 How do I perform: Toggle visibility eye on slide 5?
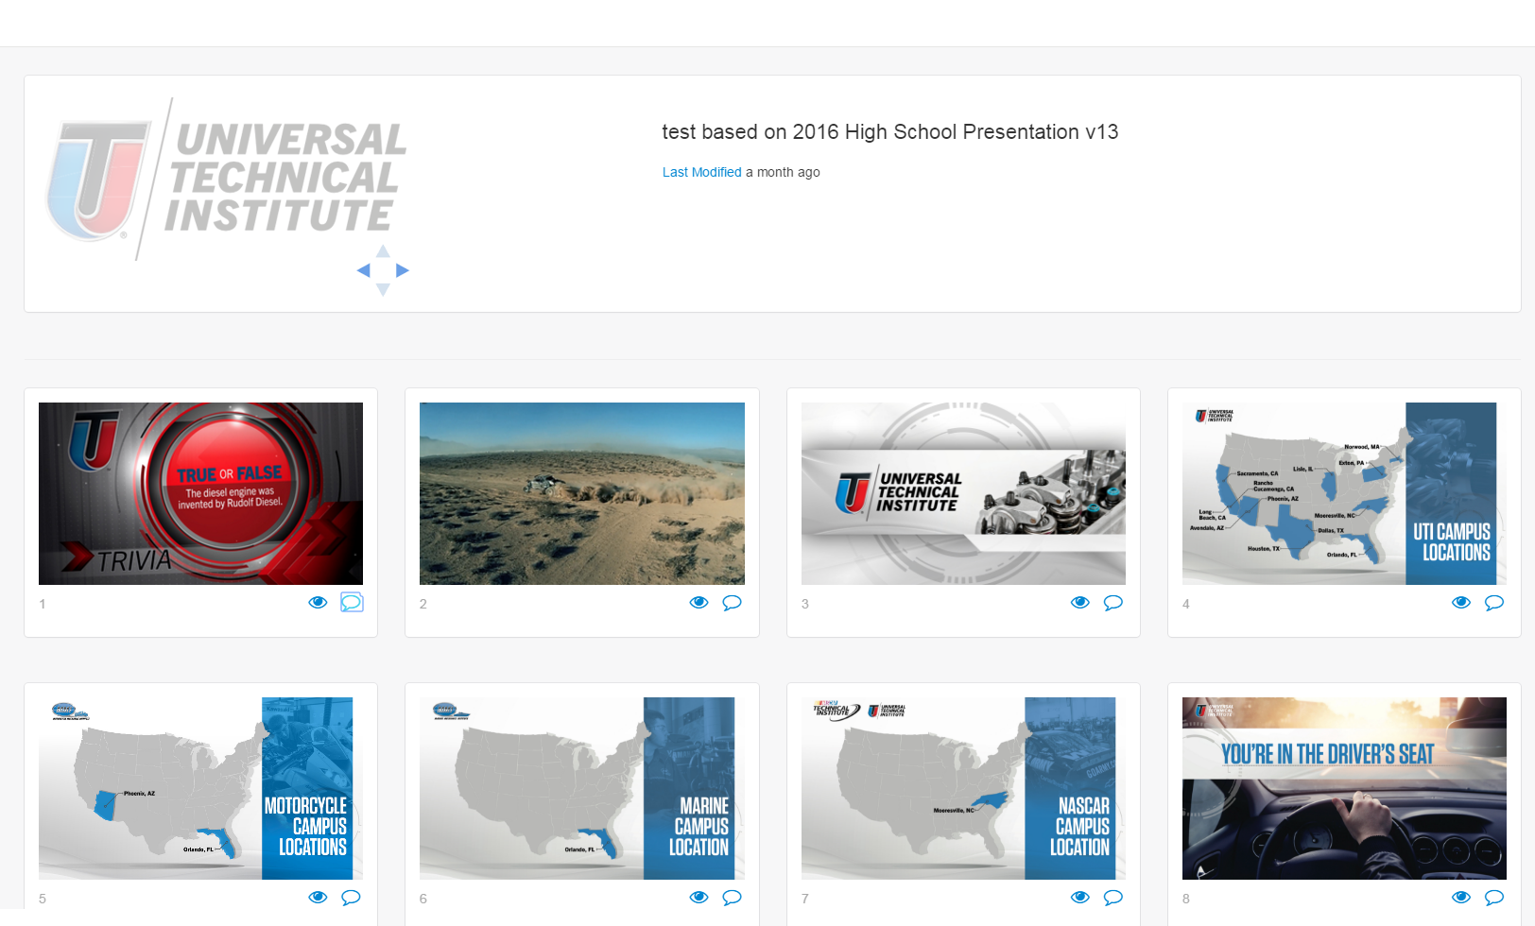(318, 898)
